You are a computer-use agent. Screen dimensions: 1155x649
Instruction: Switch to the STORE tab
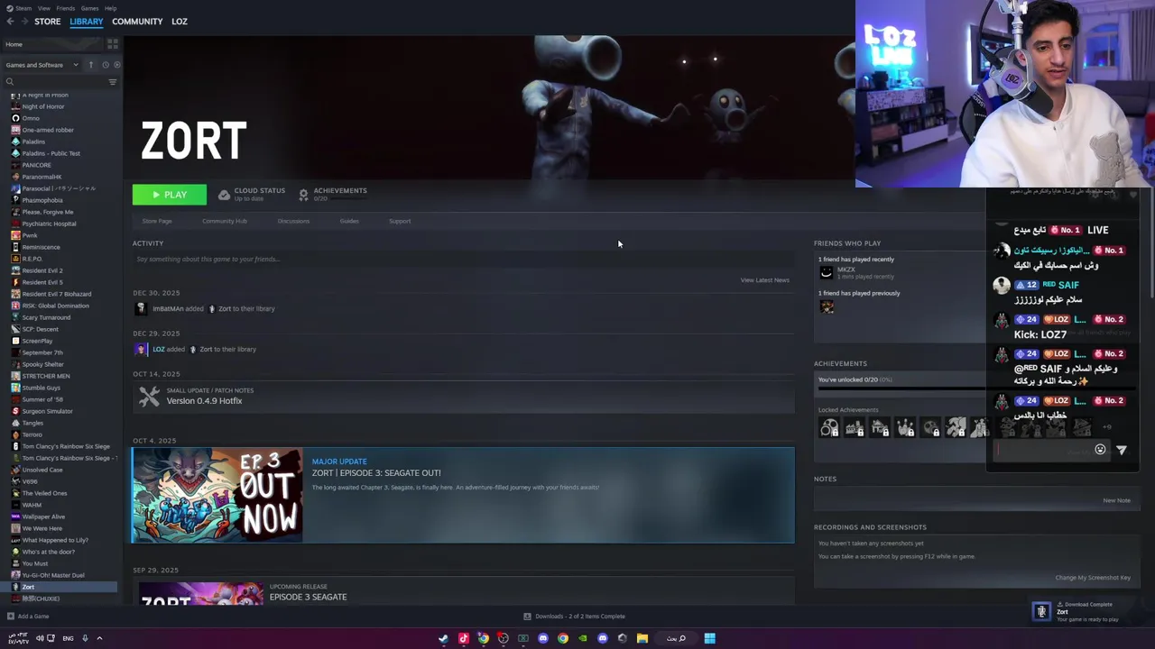(47, 22)
